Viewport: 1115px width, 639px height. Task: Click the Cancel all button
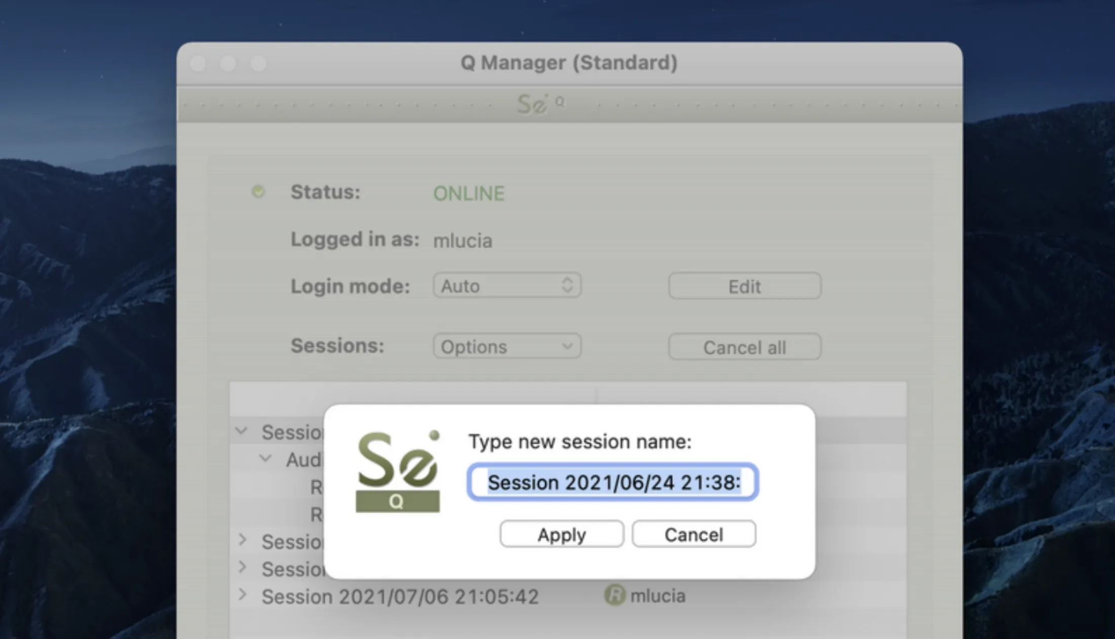click(x=744, y=347)
